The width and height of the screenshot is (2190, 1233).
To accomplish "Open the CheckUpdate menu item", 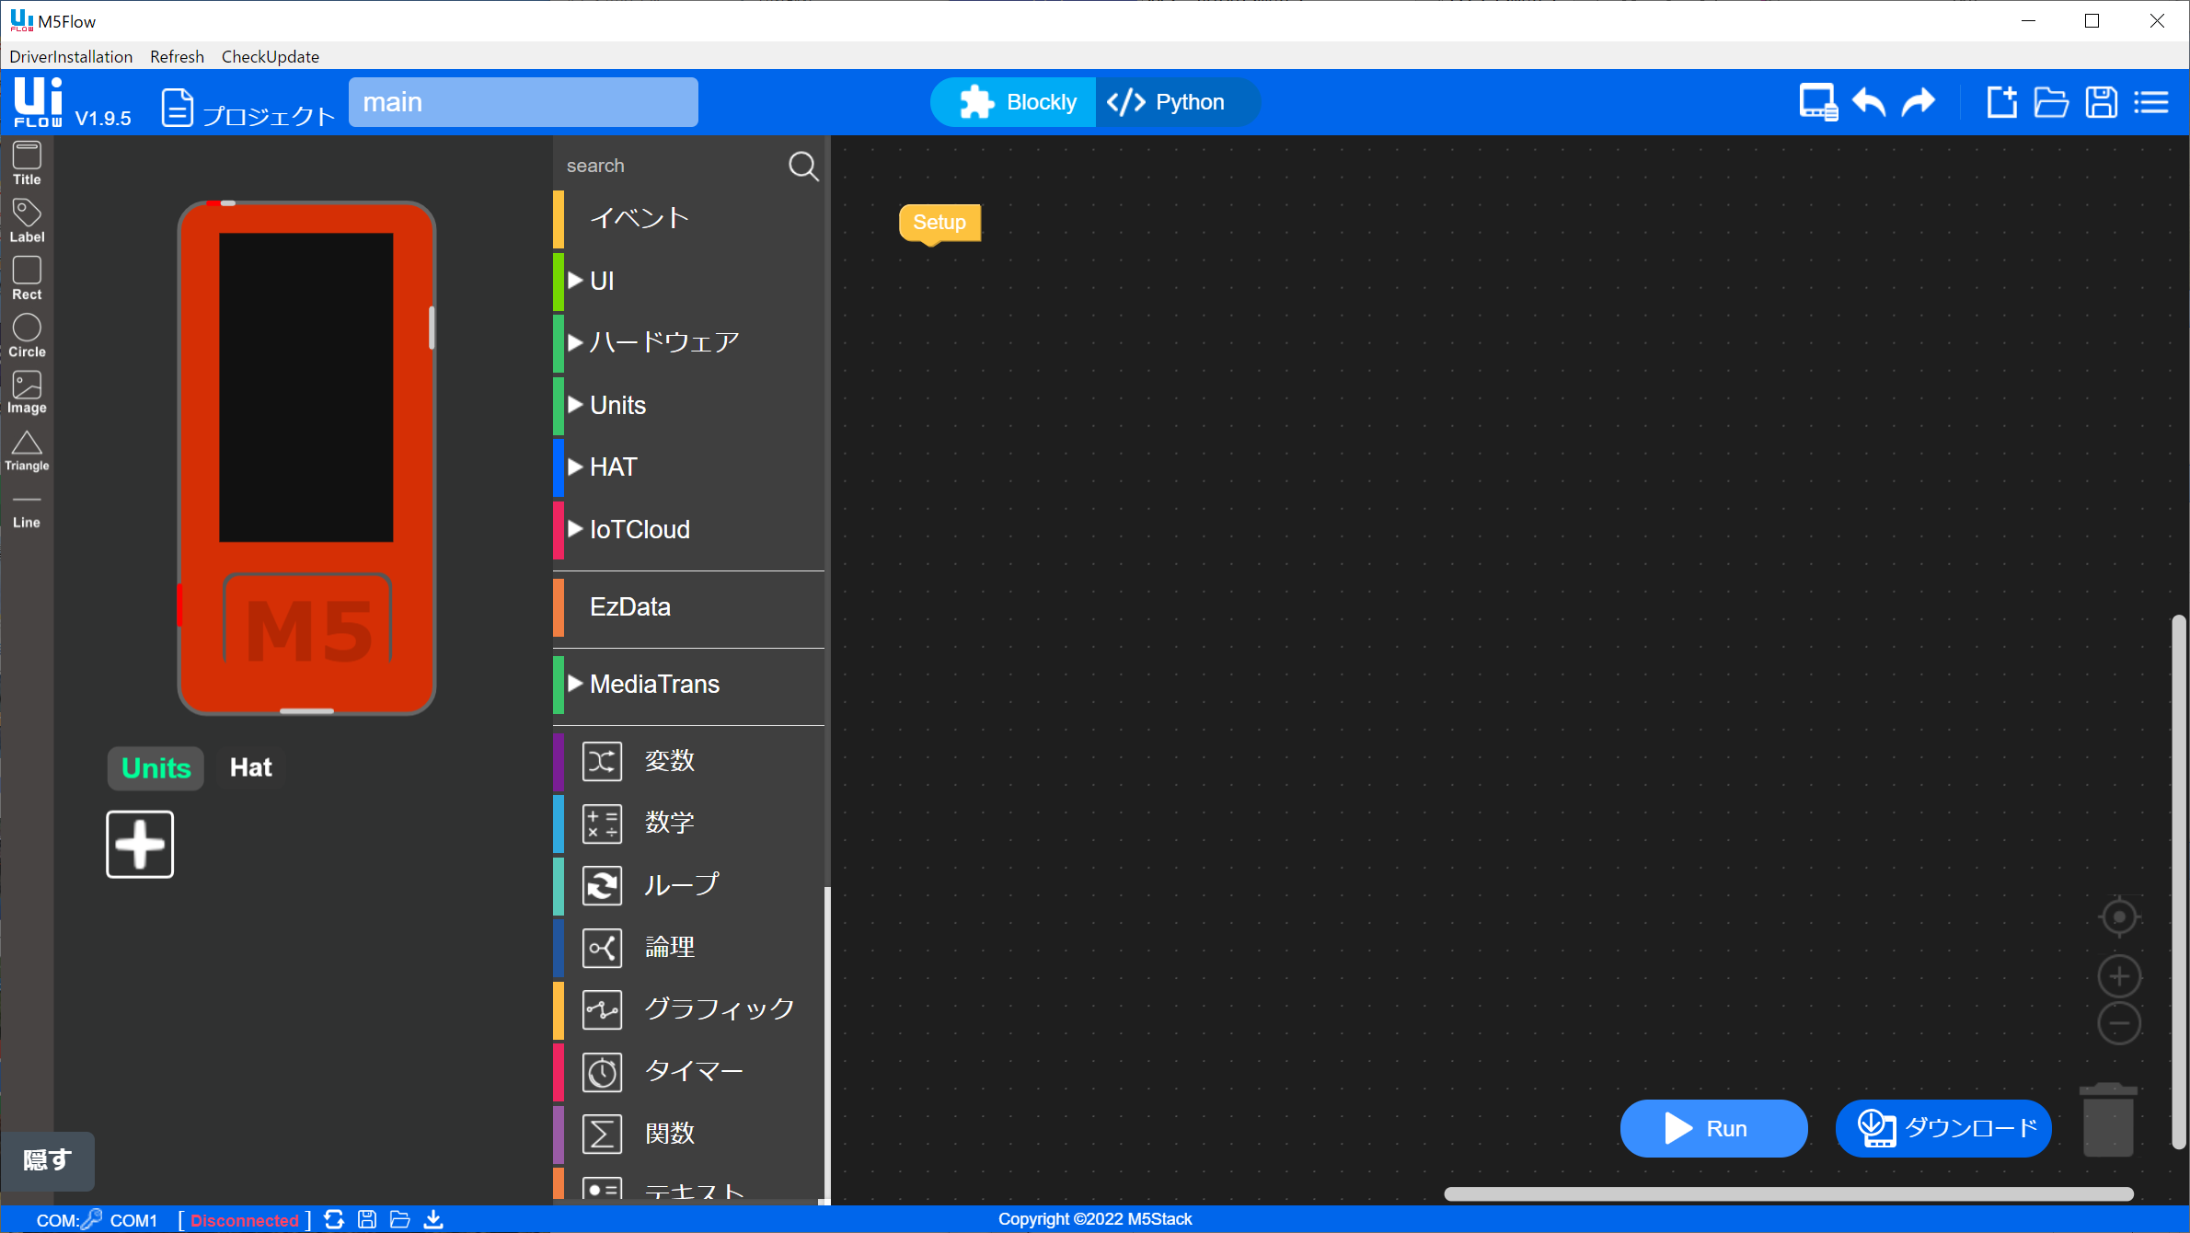I will (271, 56).
